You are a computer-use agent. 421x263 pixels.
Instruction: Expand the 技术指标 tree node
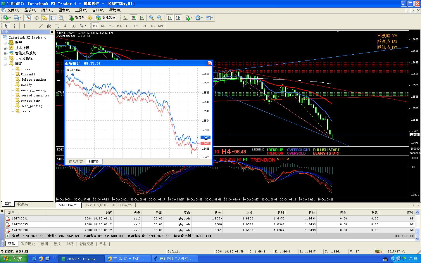tap(5, 48)
